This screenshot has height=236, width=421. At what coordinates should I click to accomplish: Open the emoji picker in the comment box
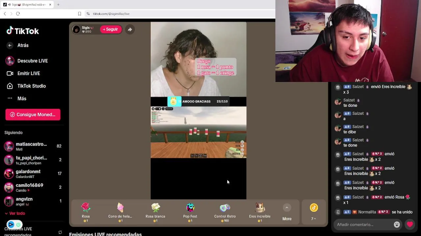[x=397, y=225]
